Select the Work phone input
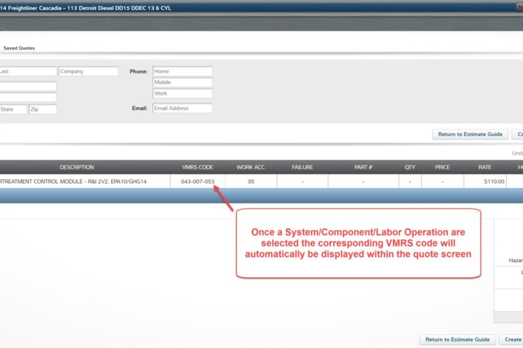 pyautogui.click(x=182, y=94)
